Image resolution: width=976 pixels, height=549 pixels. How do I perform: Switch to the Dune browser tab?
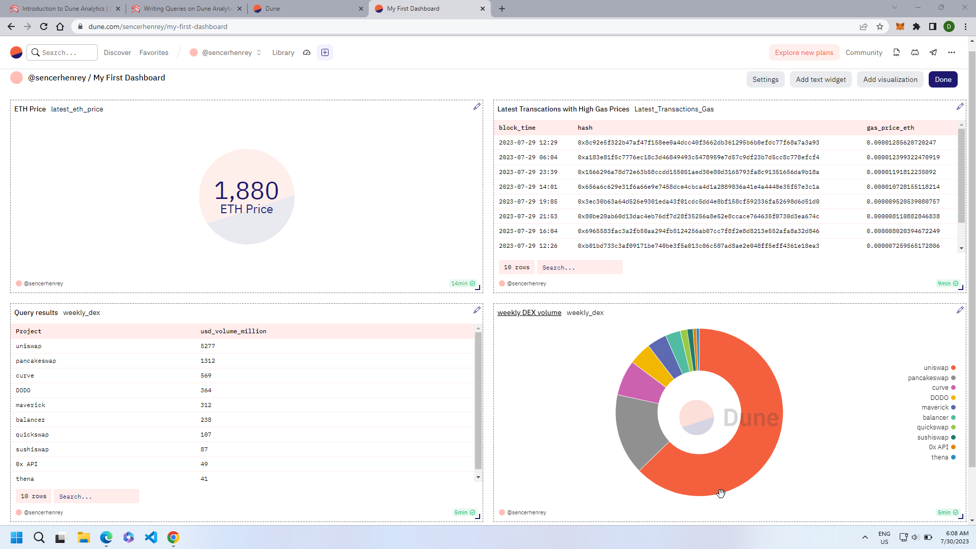point(308,9)
